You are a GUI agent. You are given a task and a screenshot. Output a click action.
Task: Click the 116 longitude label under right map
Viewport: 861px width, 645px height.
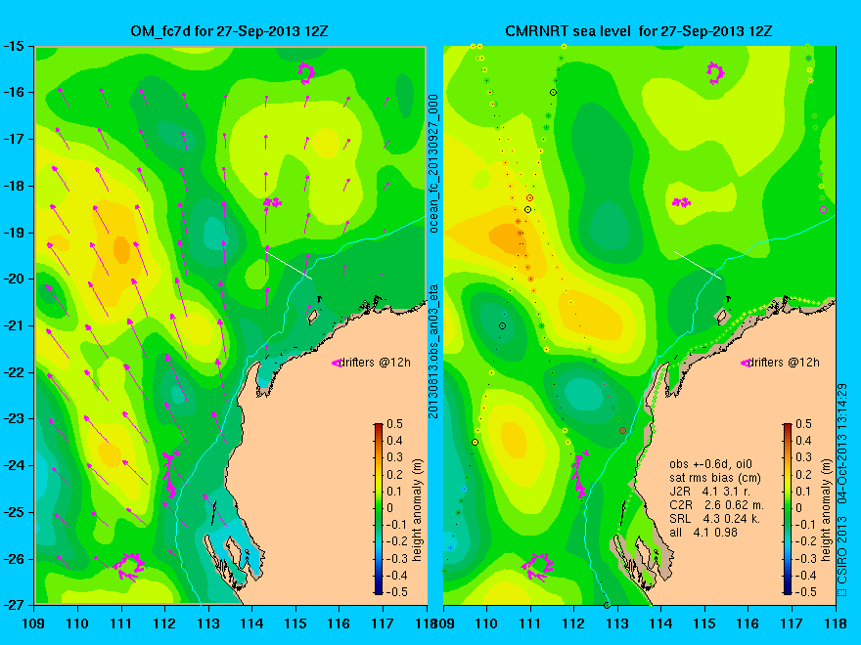[x=748, y=623]
